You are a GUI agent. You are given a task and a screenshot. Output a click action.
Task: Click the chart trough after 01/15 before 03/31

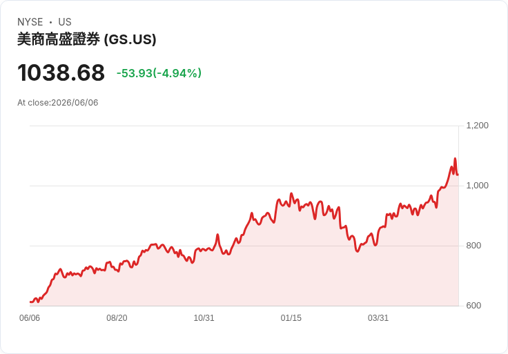coord(358,251)
